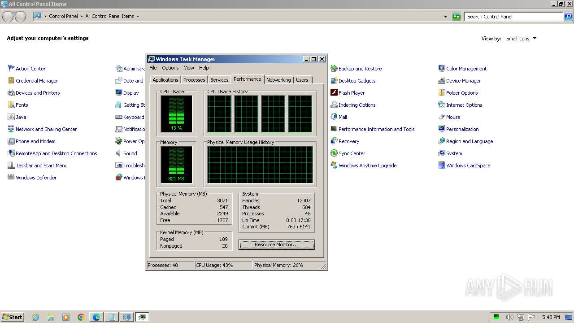The image size is (574, 323).
Task: Open RemoteApp and Desktop Connections link
Action: pyautogui.click(x=57, y=153)
